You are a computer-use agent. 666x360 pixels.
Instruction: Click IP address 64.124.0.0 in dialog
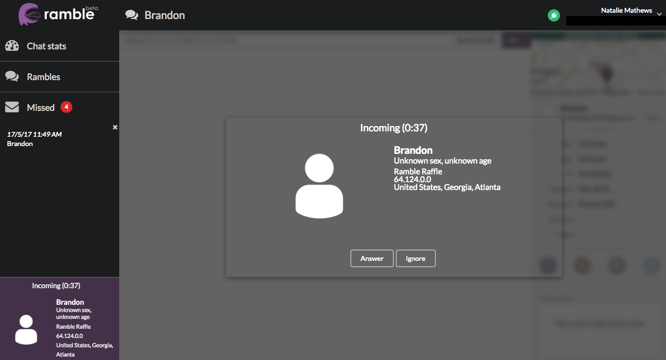[x=412, y=179]
